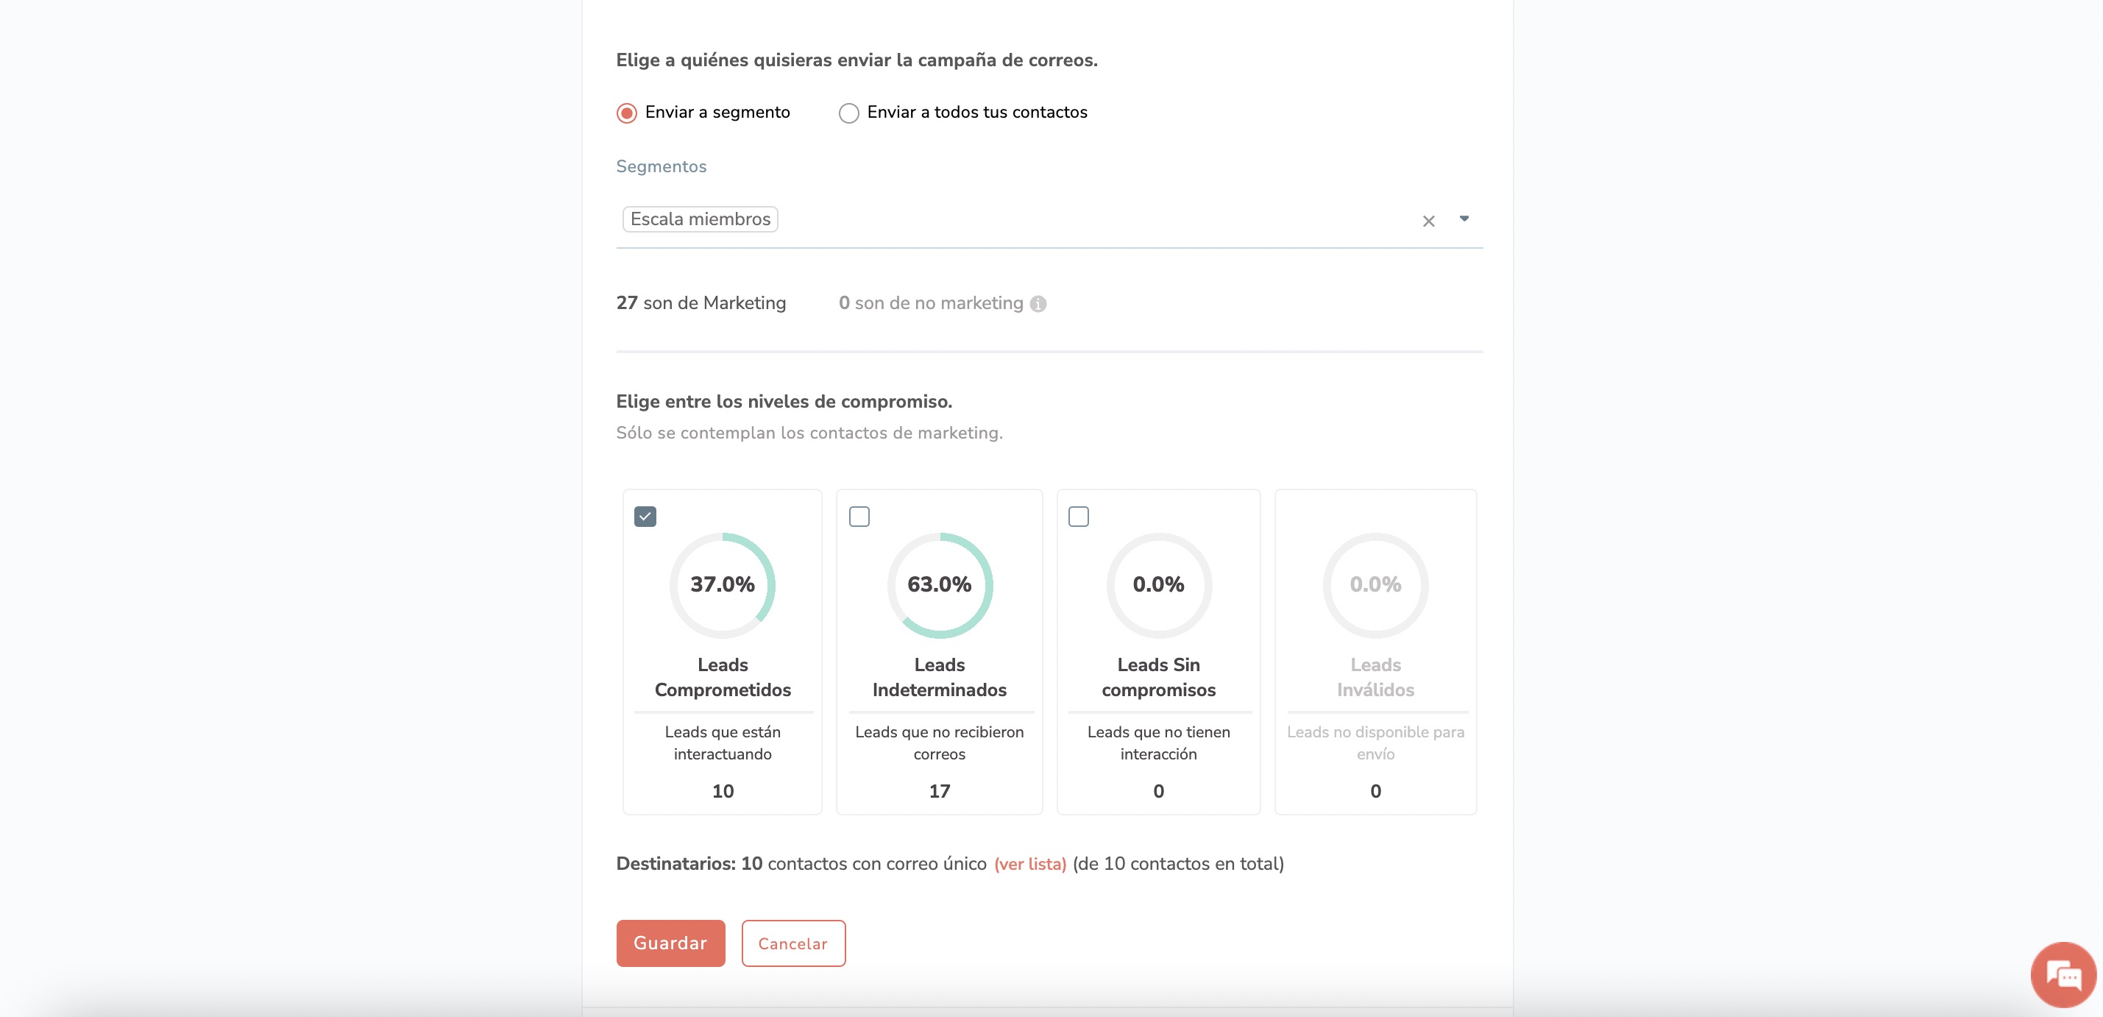Click the 37.0% progress ring

722,585
